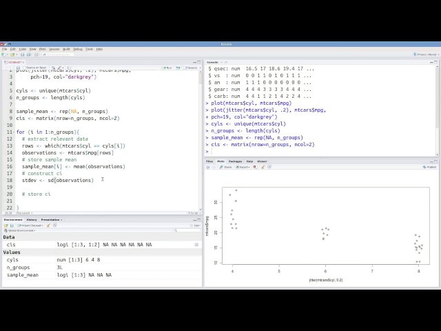Click the Run button in the editor toolbar
Screen dimensions: 441x331
tap(167, 68)
